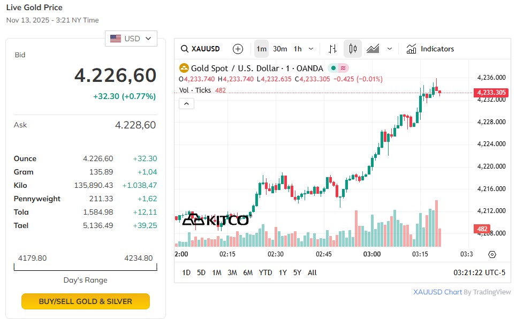
Task: Expand the time interval dropdown arrow
Action: click(x=313, y=49)
